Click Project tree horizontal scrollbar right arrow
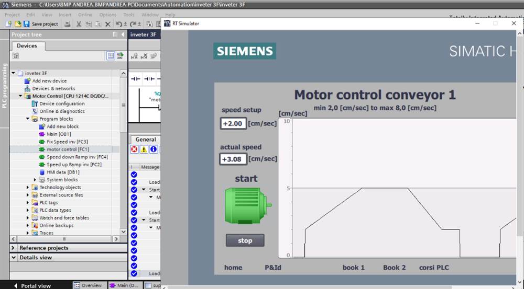Image resolution: width=524 pixels, height=289 pixels. pyautogui.click(x=116, y=239)
